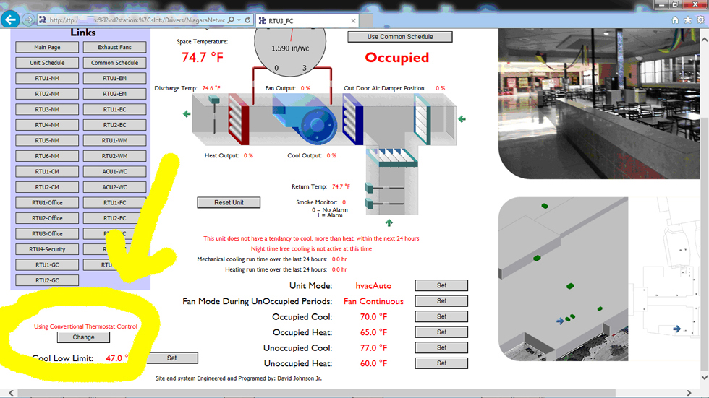The image size is (709, 398).
Task: Set the Unoccupied Cool setpoint
Action: 441,347
